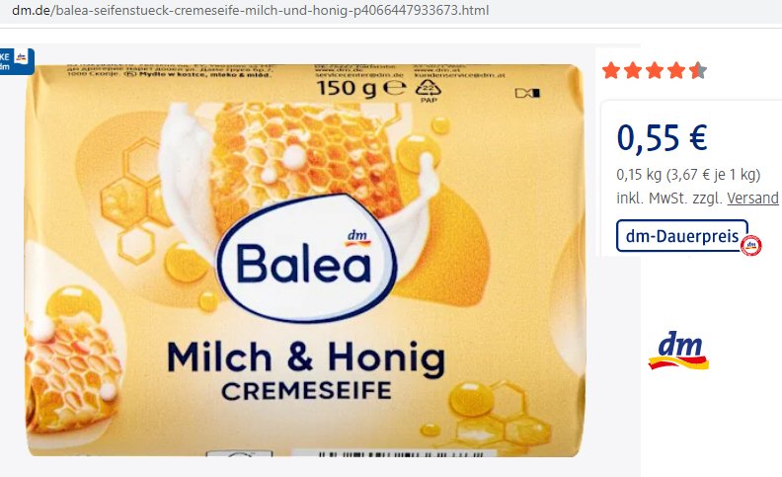Image resolution: width=782 pixels, height=477 pixels.
Task: Click the CREMESEIFE text on the packaging
Action: tap(306, 391)
